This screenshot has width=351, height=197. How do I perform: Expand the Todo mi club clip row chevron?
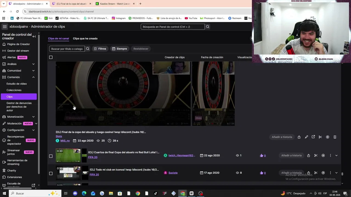(x=336, y=173)
